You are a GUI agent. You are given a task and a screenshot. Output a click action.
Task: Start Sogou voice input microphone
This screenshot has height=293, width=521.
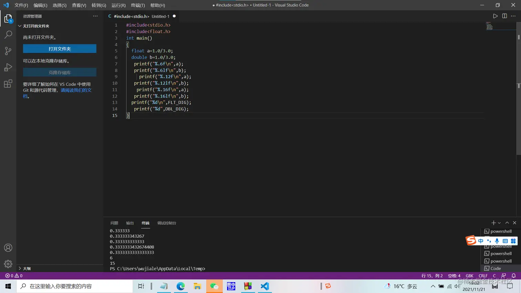(497, 241)
